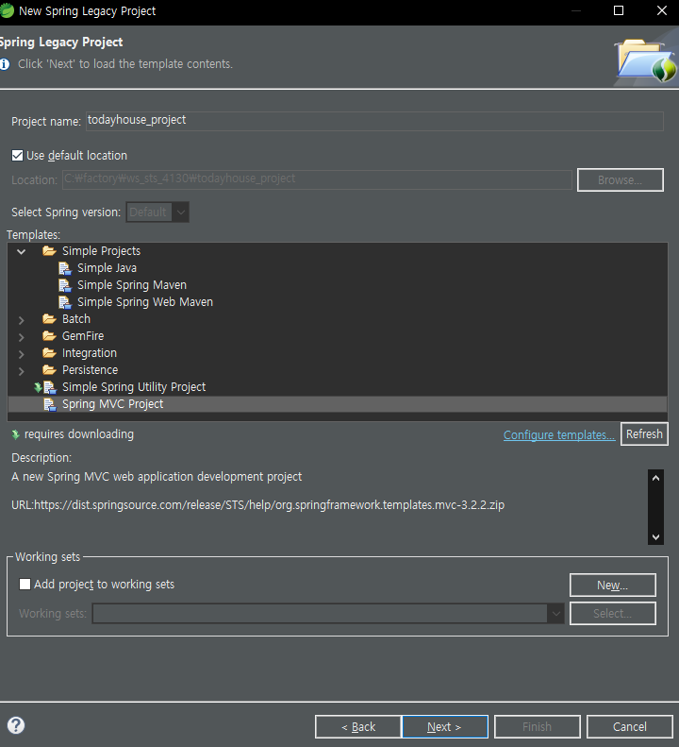679x747 pixels.
Task: Expand the Persistence templates folder
Action: [x=21, y=370]
